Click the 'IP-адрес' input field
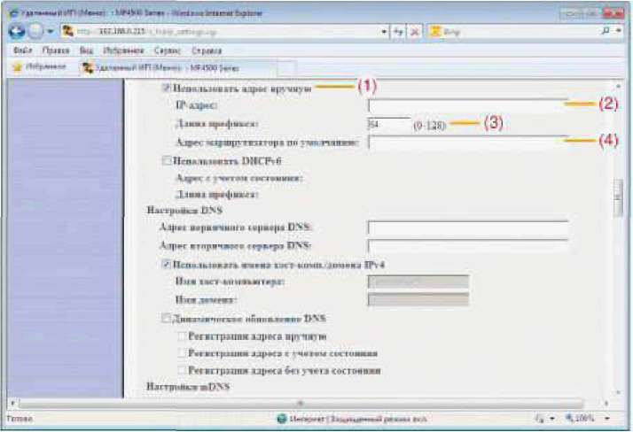The width and height of the screenshot is (633, 432). [466, 105]
